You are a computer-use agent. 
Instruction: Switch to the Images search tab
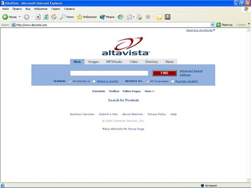[x=93, y=62]
